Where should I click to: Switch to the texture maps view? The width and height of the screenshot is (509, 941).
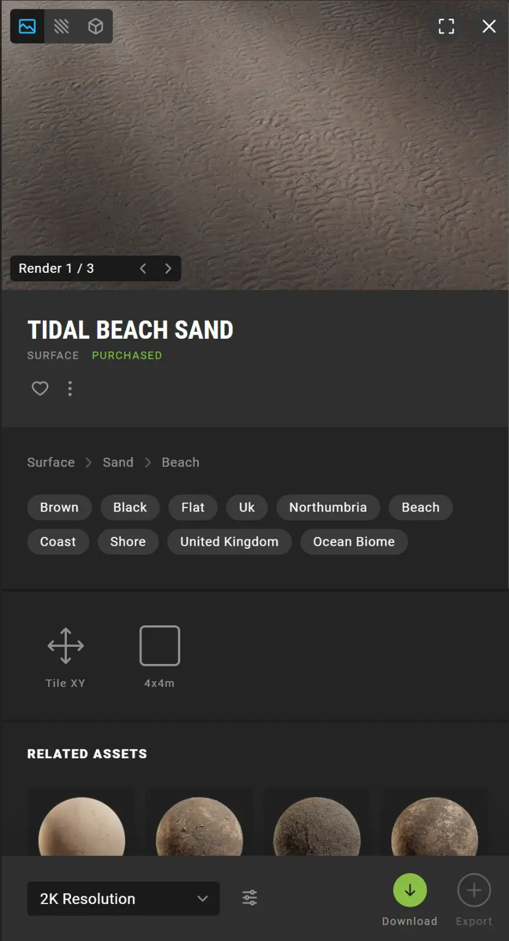(x=61, y=26)
